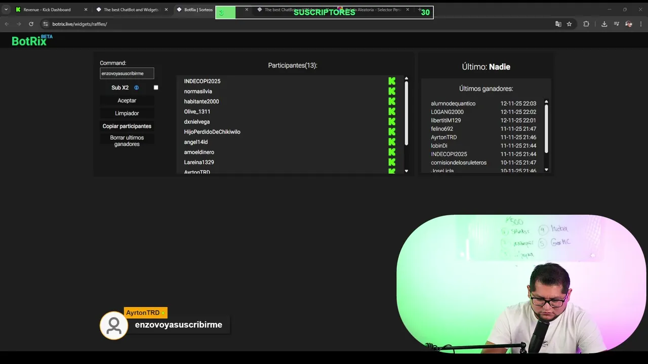Click the Kick icon next to INDECOPI2025
The image size is (648, 364).
(x=392, y=81)
